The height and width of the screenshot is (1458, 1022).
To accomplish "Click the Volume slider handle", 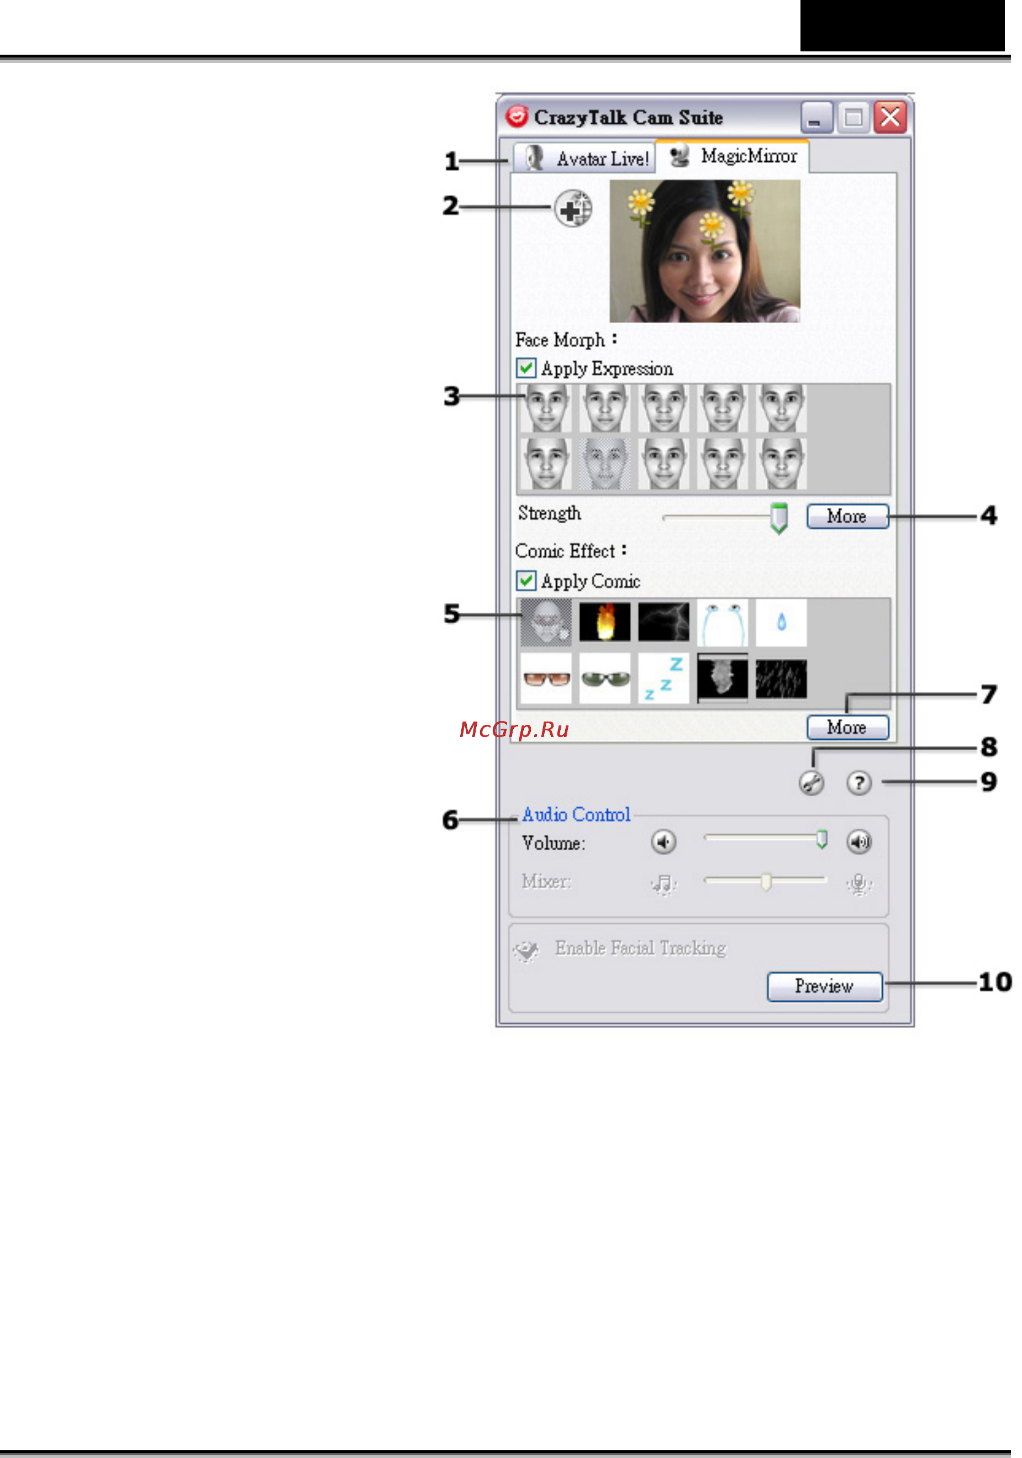I will [x=821, y=839].
